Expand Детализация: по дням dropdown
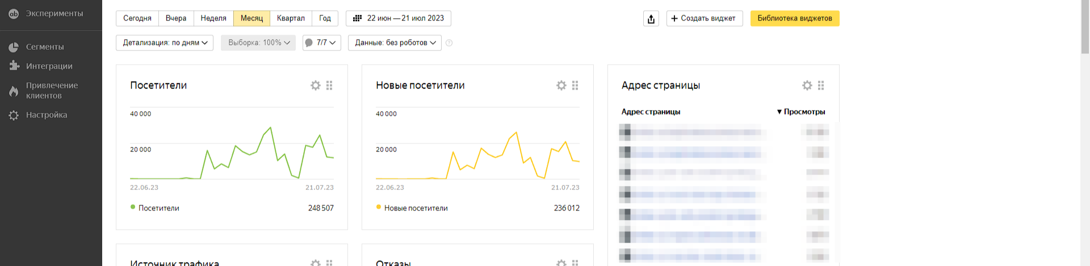The width and height of the screenshot is (1090, 266). [x=165, y=43]
